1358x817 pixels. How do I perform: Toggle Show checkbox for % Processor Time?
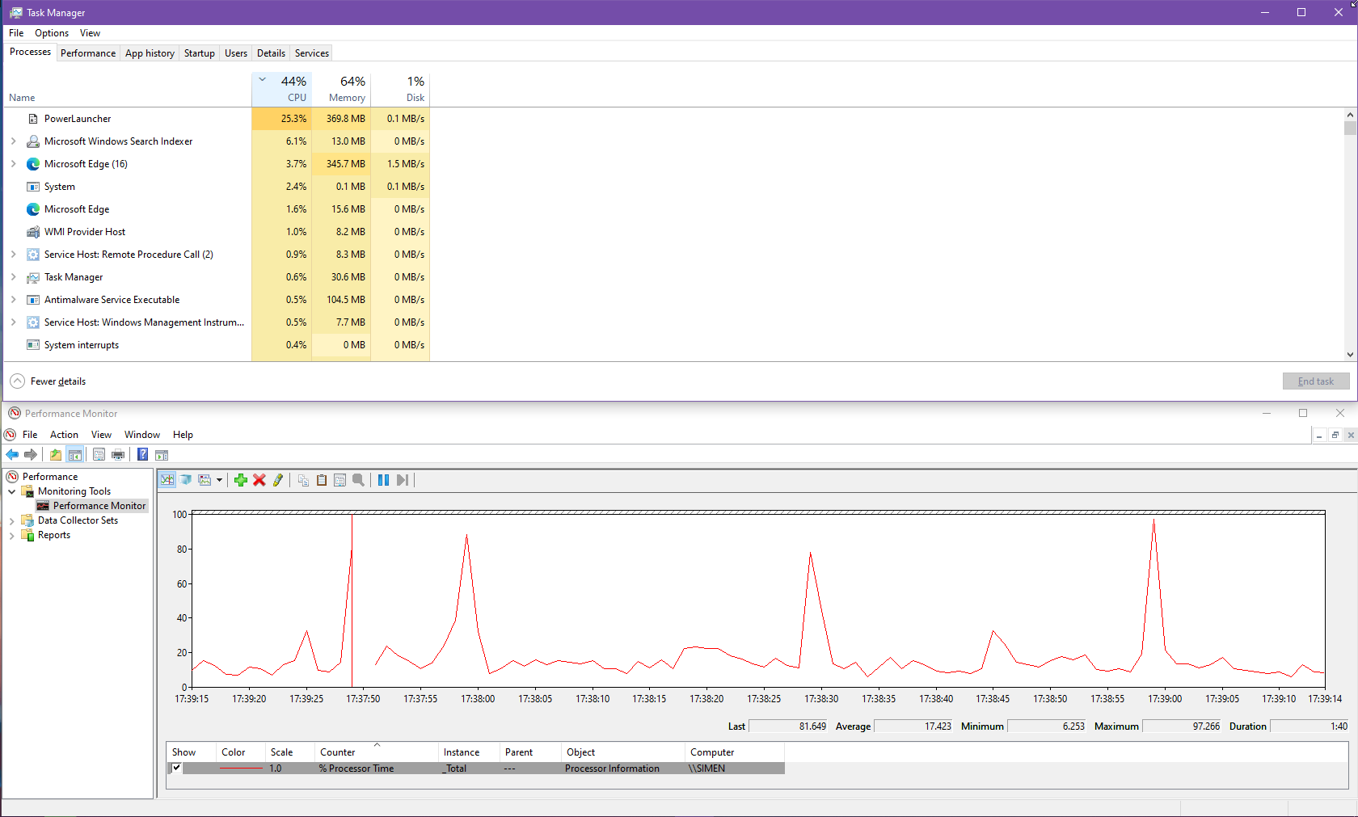pos(176,768)
